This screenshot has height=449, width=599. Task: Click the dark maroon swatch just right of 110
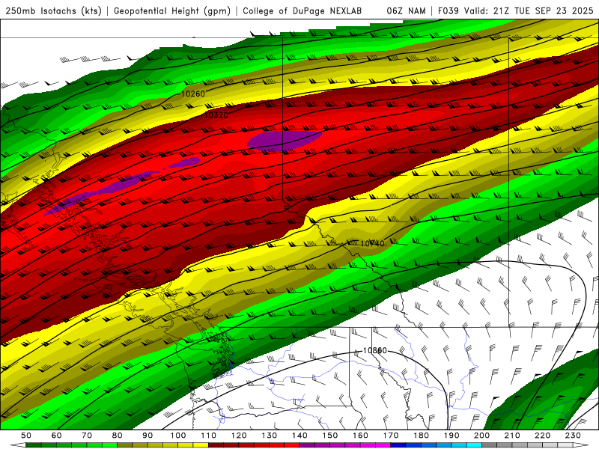(216, 445)
